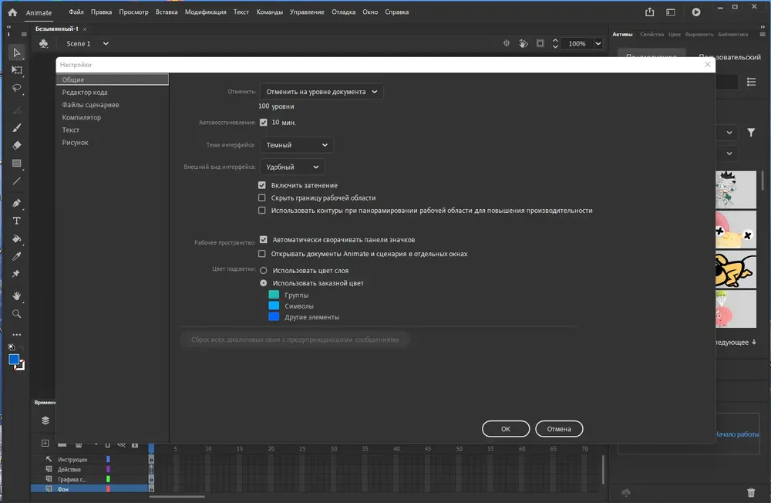Screen dimensions: 771x503
Task: Select the Line tool
Action: tap(17, 181)
